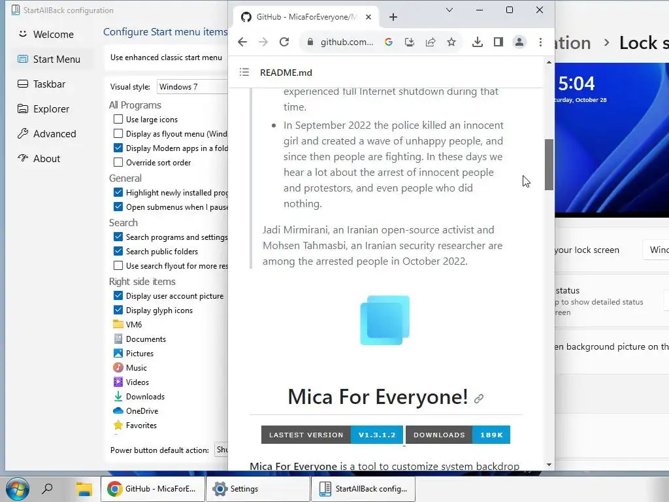This screenshot has height=502, width=669.
Task: Enable Display as flyout menu checkbox
Action: coord(118,133)
